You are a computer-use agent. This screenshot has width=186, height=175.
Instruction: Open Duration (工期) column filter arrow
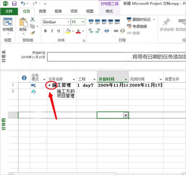click(x=95, y=79)
